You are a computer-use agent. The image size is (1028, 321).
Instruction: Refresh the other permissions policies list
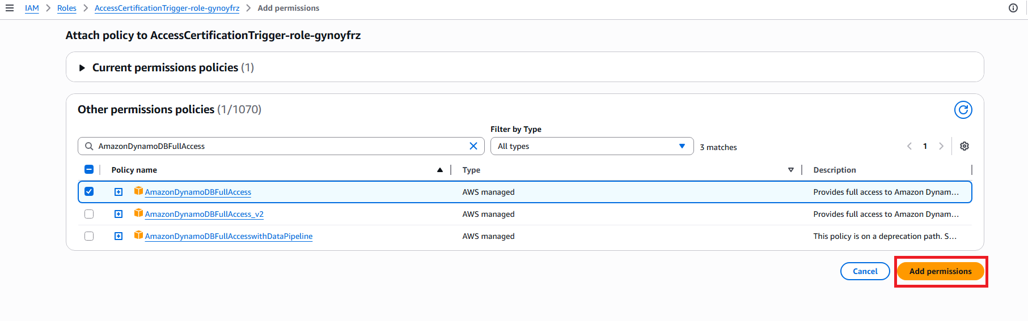click(x=963, y=110)
